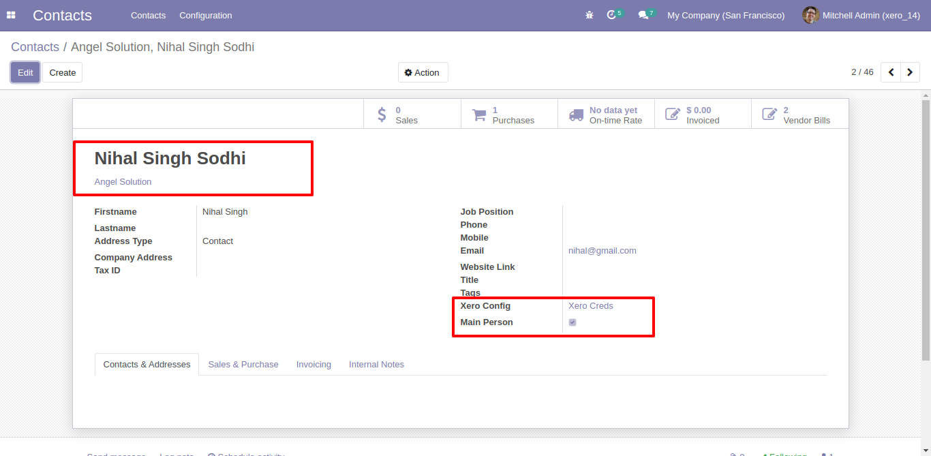Open the 0 Sales stat button

(x=412, y=115)
